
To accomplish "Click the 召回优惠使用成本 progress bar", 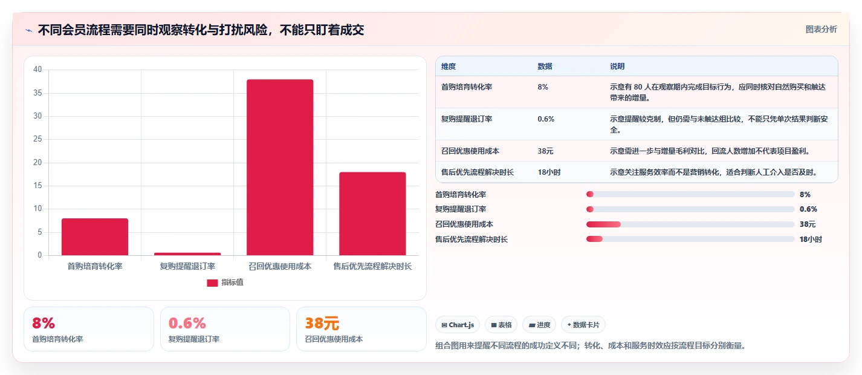I will pyautogui.click(x=690, y=224).
